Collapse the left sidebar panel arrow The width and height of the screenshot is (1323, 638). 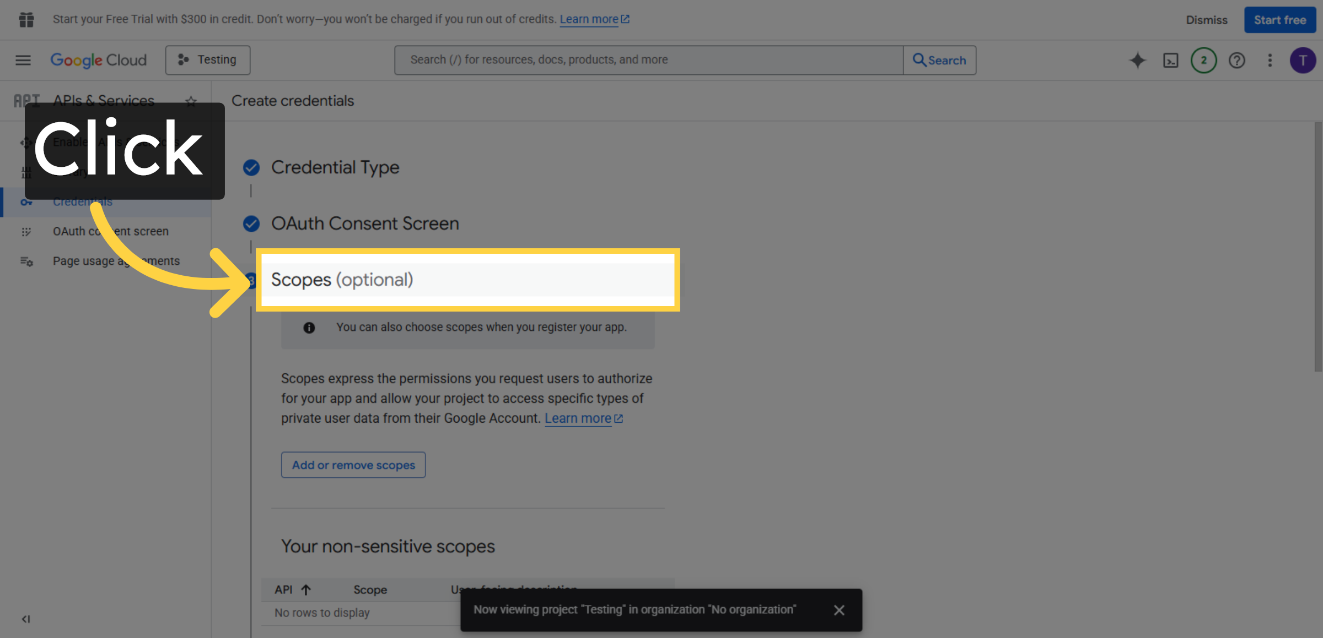click(x=25, y=619)
